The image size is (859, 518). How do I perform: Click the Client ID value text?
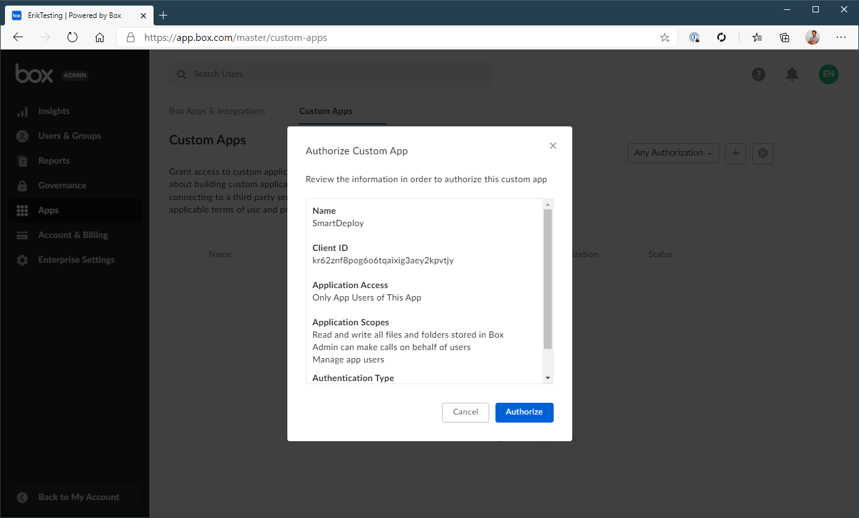(383, 260)
